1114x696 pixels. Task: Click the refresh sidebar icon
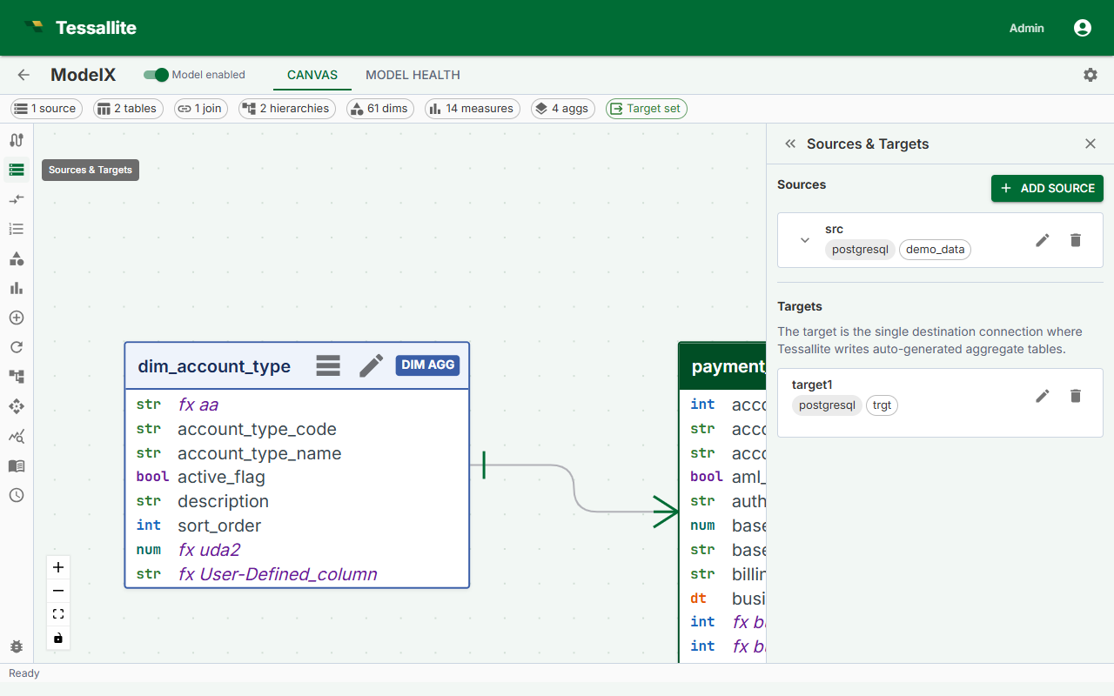16,347
